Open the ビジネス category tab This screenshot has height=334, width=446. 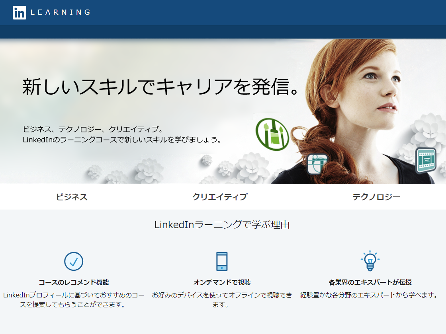(72, 197)
